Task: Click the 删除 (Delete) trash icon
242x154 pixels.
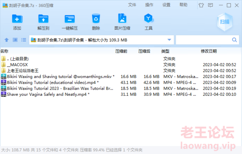Action: (96, 19)
